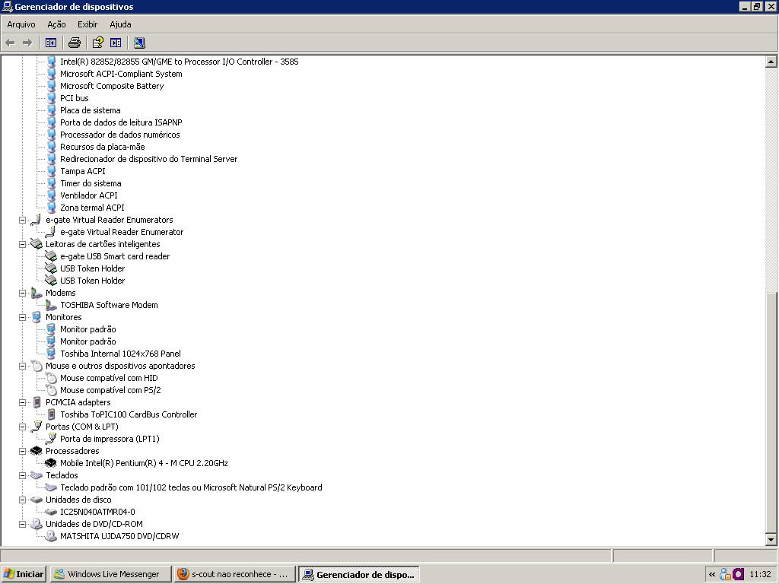Collapse the Leitoras de cartões inteligentes category
Screen dimensions: 779x584
pos(22,244)
